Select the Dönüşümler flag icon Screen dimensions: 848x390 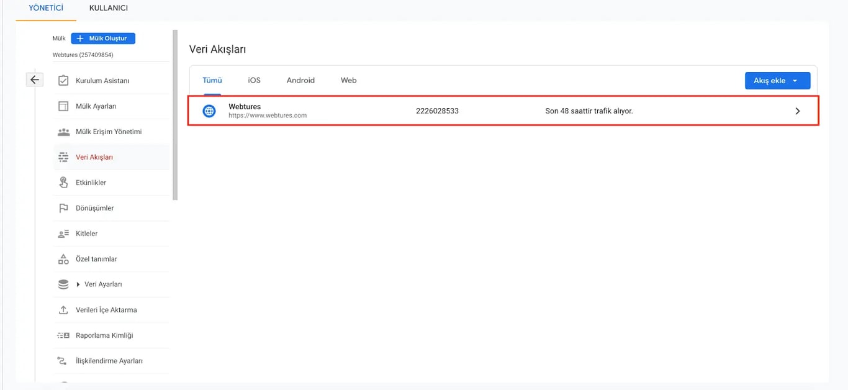63,207
